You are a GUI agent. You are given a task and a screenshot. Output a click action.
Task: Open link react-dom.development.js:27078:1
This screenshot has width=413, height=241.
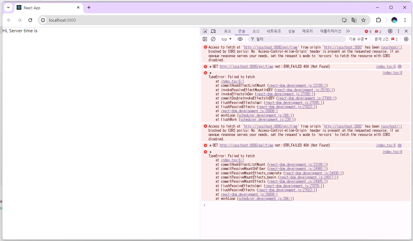coord(294,186)
